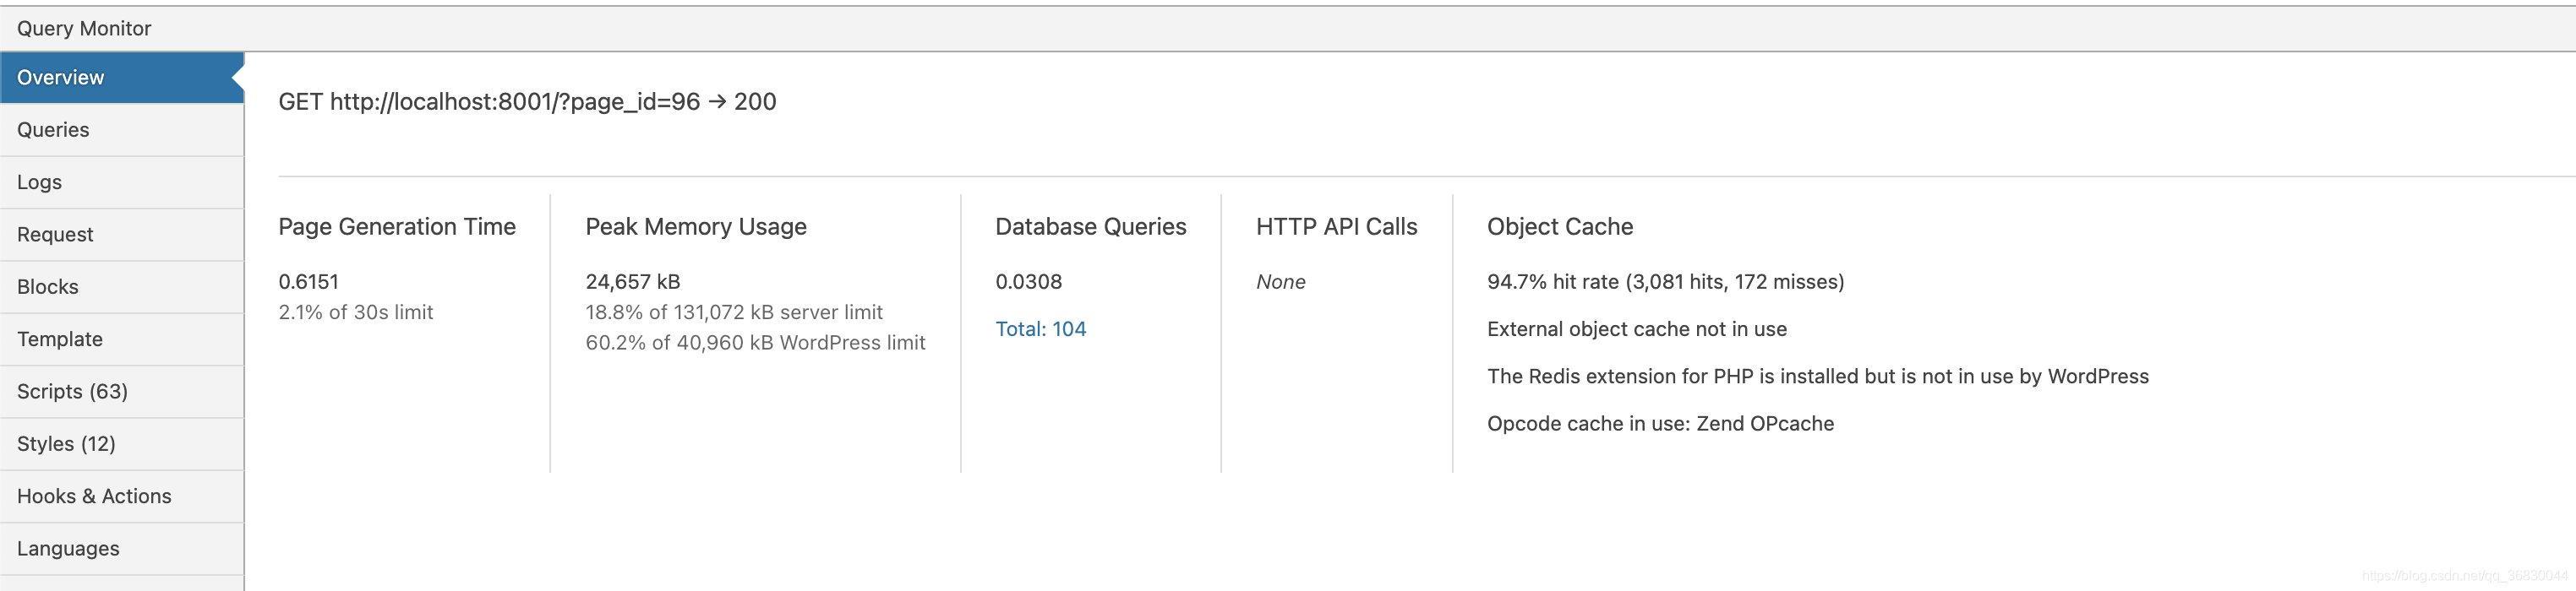
Task: Open the Queries panel
Action: click(x=122, y=130)
